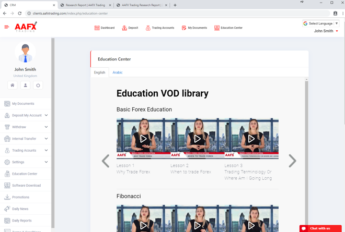The width and height of the screenshot is (345, 232).
Task: Switch to Research Report AAFX Trading tab
Action: pyautogui.click(x=85, y=5)
